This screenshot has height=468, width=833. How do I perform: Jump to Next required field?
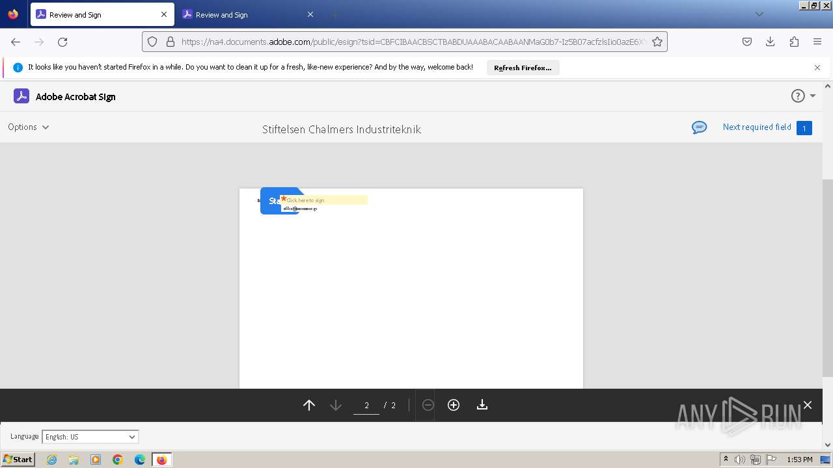click(757, 127)
